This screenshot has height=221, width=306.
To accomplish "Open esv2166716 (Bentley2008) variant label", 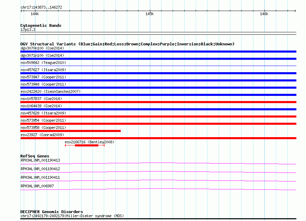I will pyautogui.click(x=89, y=142).
